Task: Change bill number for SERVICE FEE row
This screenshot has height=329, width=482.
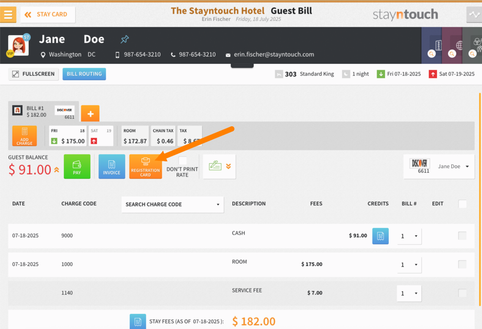Action: (409, 293)
